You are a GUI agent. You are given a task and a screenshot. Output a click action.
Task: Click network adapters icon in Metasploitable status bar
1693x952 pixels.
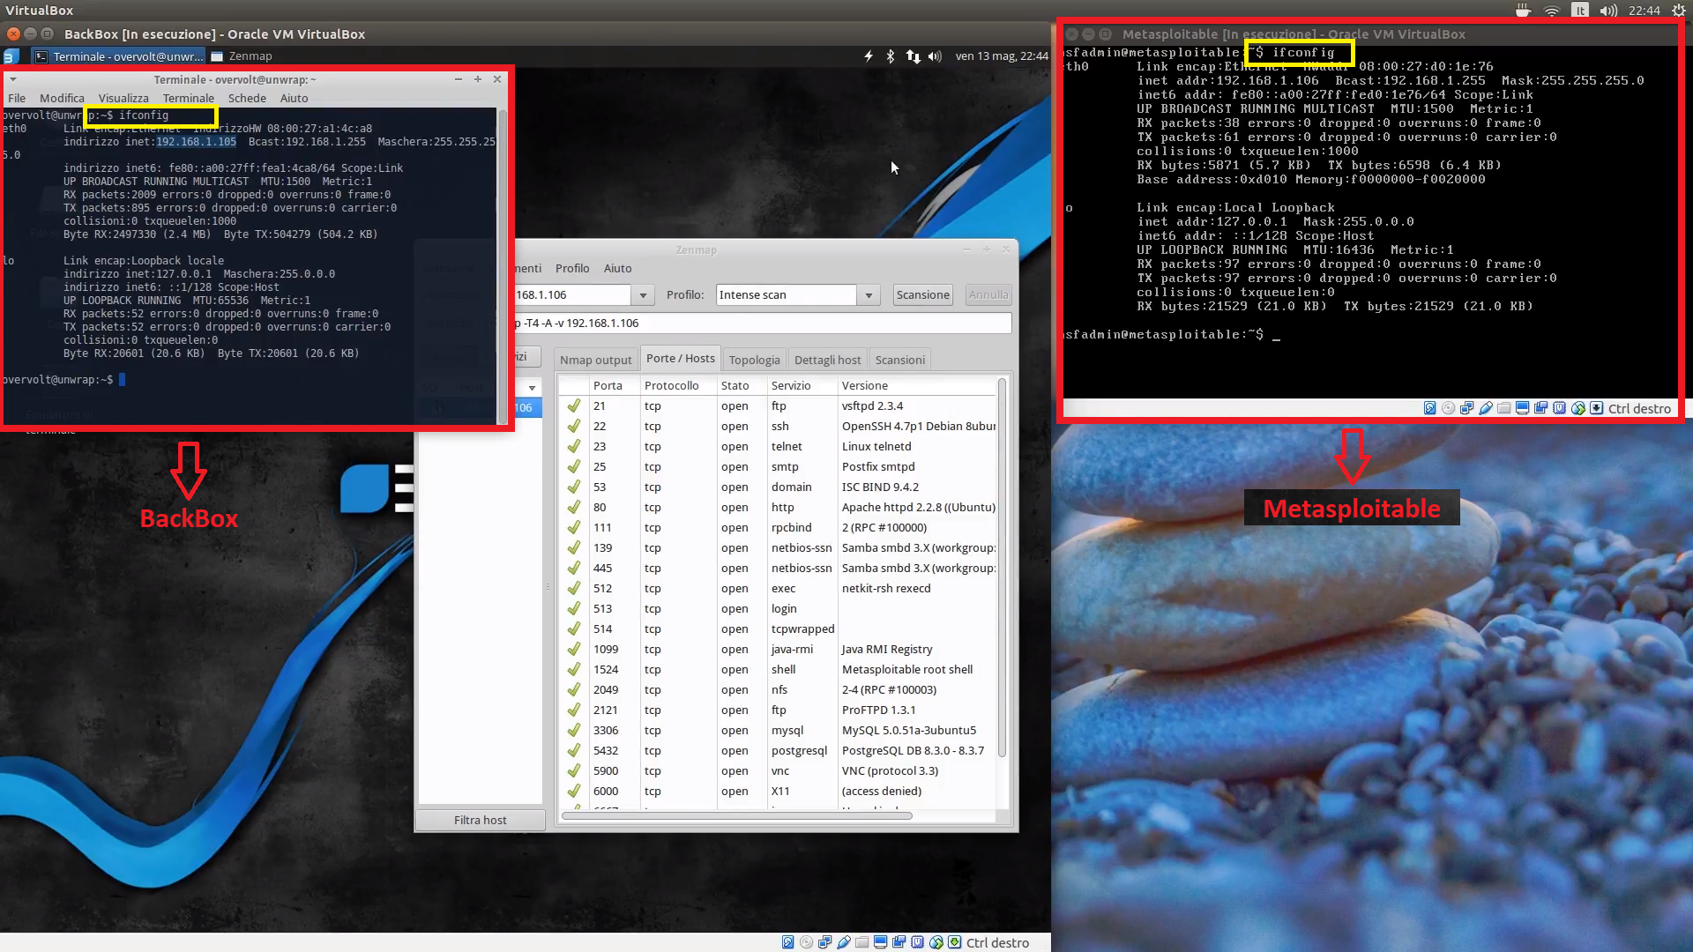[1466, 408]
